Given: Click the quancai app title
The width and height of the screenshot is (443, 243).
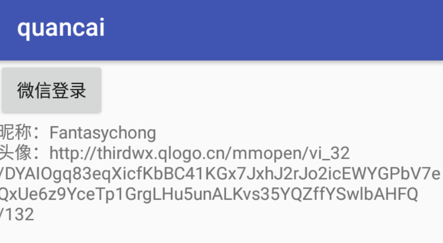Looking at the screenshot, I should click(x=61, y=28).
